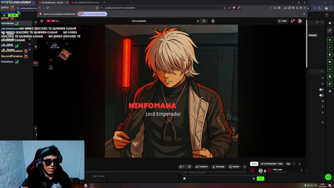Toggle the browser sidebar panel icon
The height and width of the screenshot is (188, 334).
289,8
